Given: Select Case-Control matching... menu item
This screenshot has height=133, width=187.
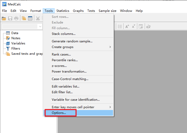Looking at the screenshot, I should [x=70, y=79].
